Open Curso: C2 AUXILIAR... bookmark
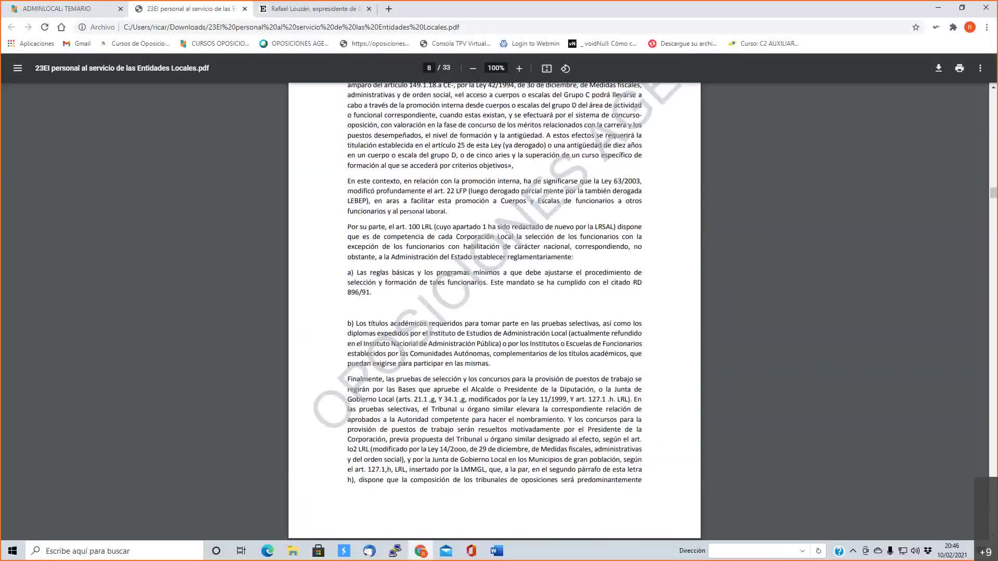 [763, 44]
